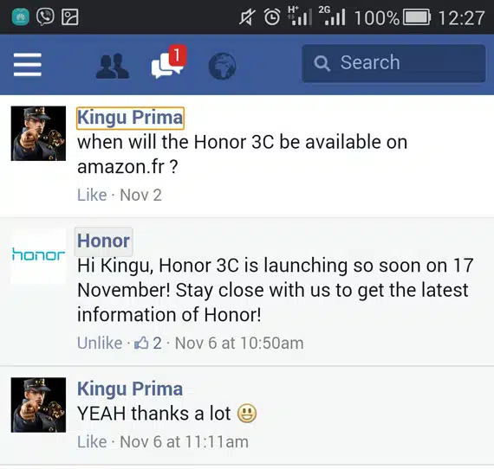View the 2 likes on Honor's reply
494x469 pixels.
[x=148, y=343]
